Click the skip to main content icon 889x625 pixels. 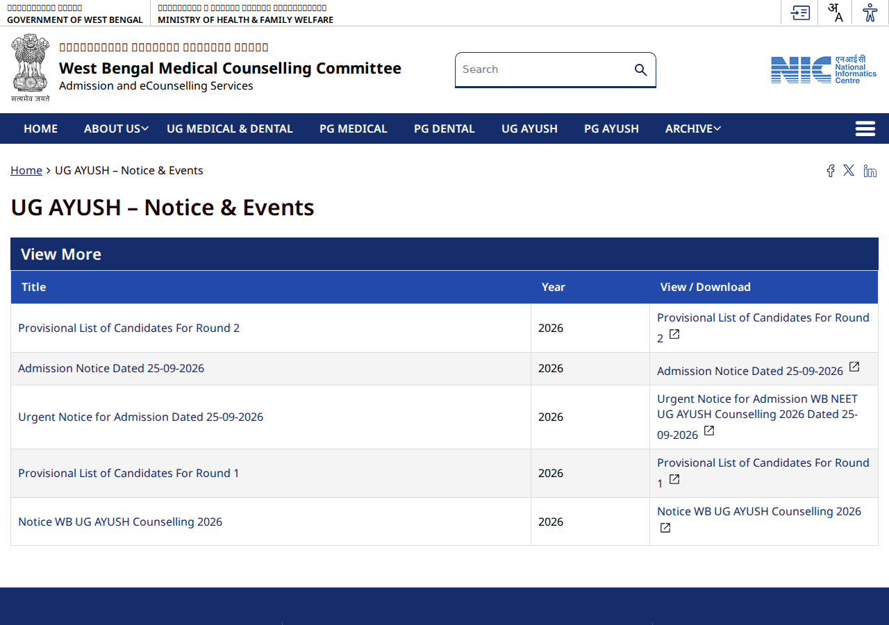[x=801, y=12]
